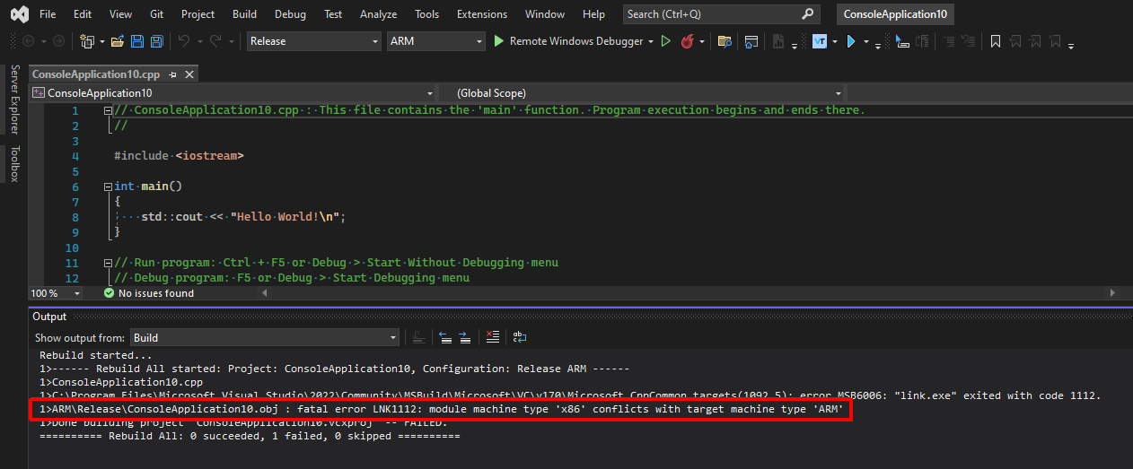The height and width of the screenshot is (469, 1133).
Task: Clear all Output pane text
Action: 491,337
